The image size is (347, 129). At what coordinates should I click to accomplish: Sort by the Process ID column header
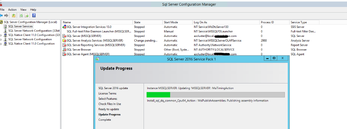click(x=275, y=22)
